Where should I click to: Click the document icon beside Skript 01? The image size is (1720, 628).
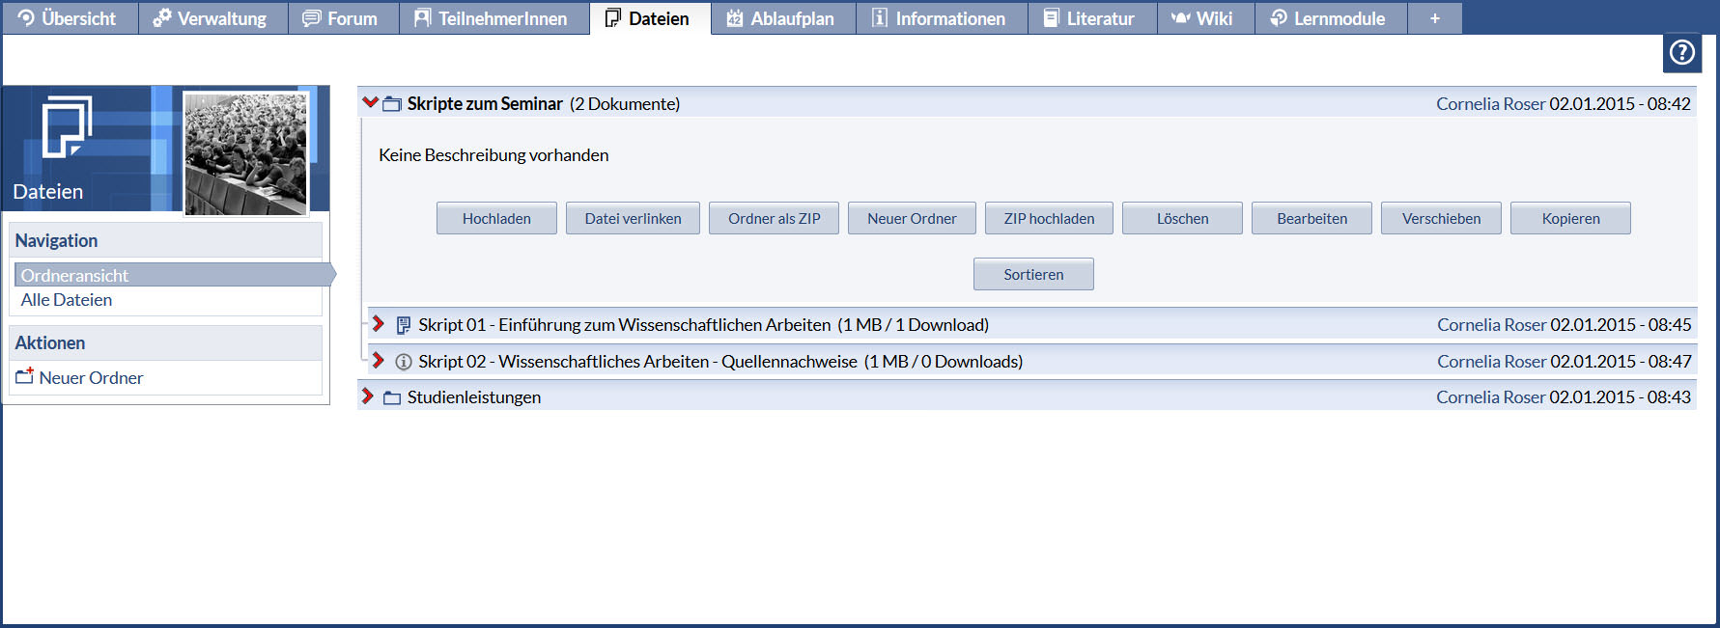click(404, 325)
